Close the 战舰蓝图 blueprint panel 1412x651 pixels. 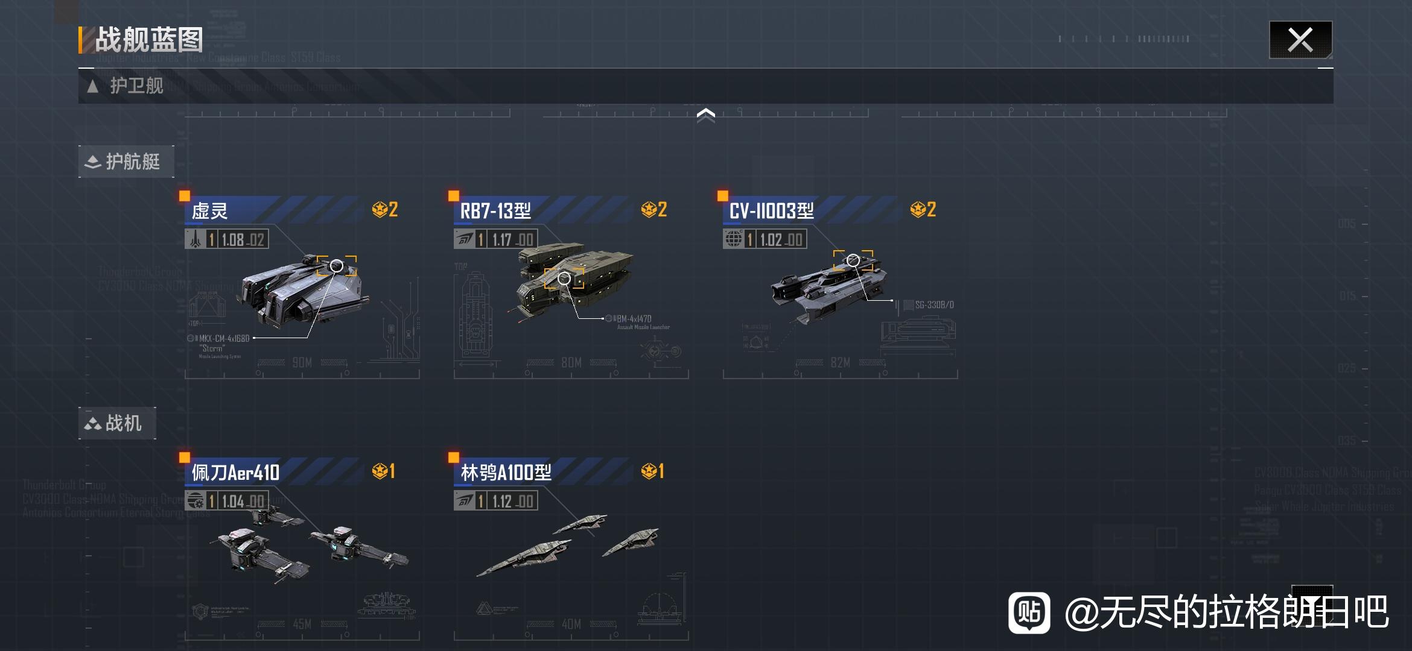1300,40
